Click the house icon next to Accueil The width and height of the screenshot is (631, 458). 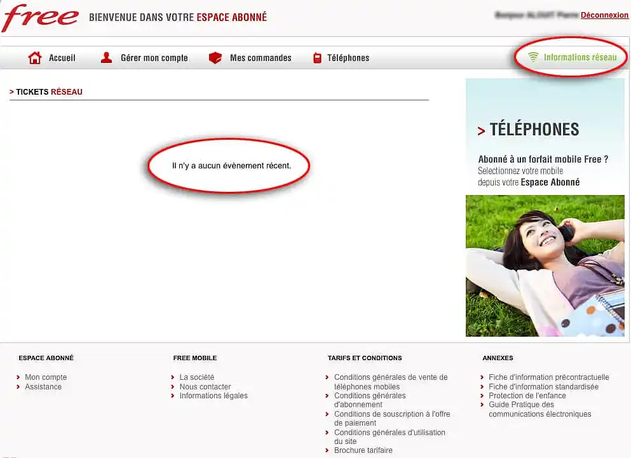(35, 57)
